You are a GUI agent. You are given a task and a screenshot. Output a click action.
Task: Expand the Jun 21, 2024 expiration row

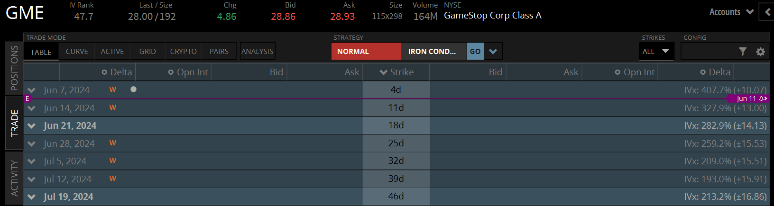click(32, 125)
